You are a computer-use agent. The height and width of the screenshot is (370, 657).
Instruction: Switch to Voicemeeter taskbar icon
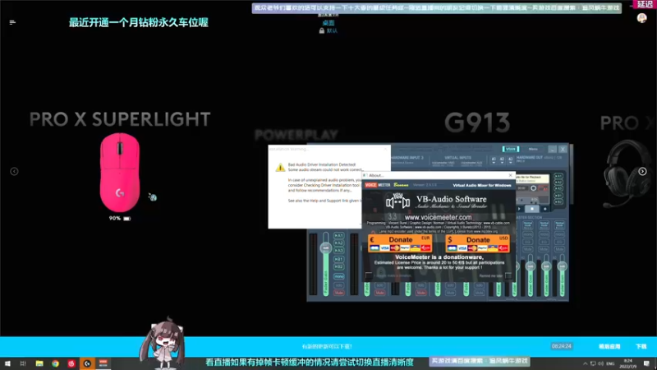[x=103, y=363]
